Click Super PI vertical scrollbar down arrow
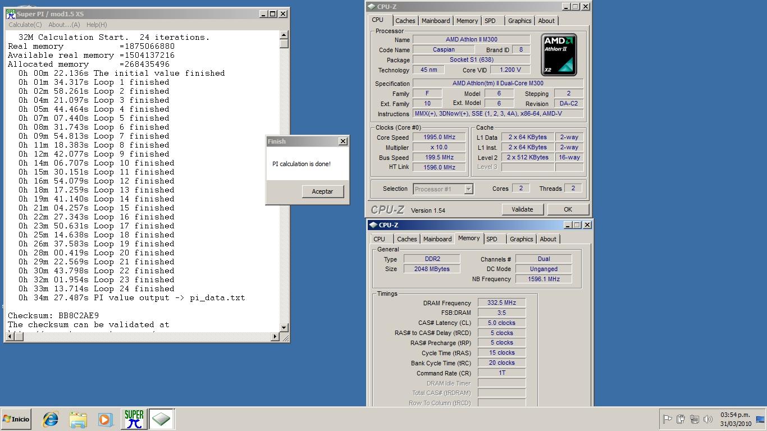The width and height of the screenshot is (767, 431). click(x=284, y=327)
